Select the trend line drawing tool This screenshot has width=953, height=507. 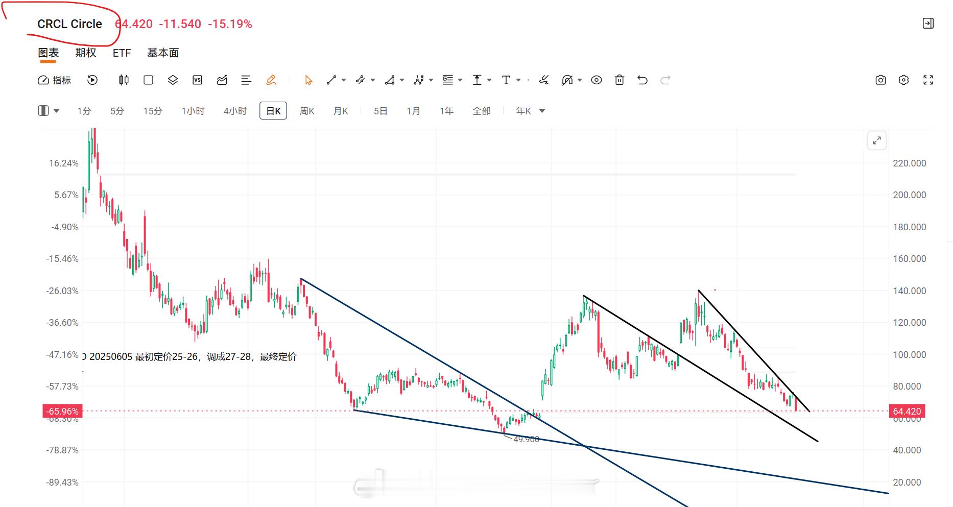pyautogui.click(x=331, y=80)
